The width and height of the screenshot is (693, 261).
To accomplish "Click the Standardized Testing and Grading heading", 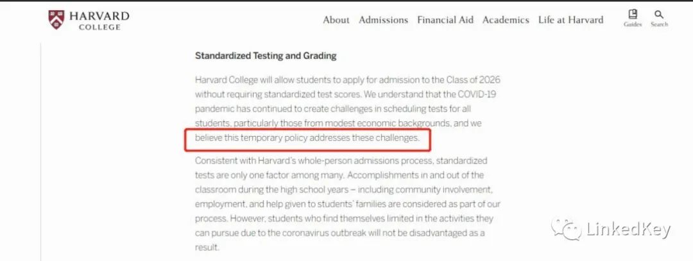I will [x=266, y=56].
